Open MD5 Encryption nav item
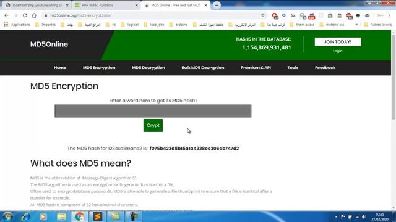The image size is (396, 222). [x=99, y=68]
